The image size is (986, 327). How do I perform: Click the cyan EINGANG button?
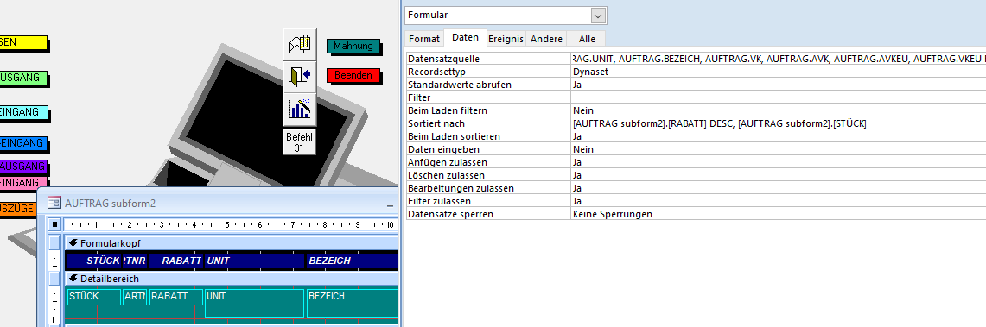pos(22,113)
